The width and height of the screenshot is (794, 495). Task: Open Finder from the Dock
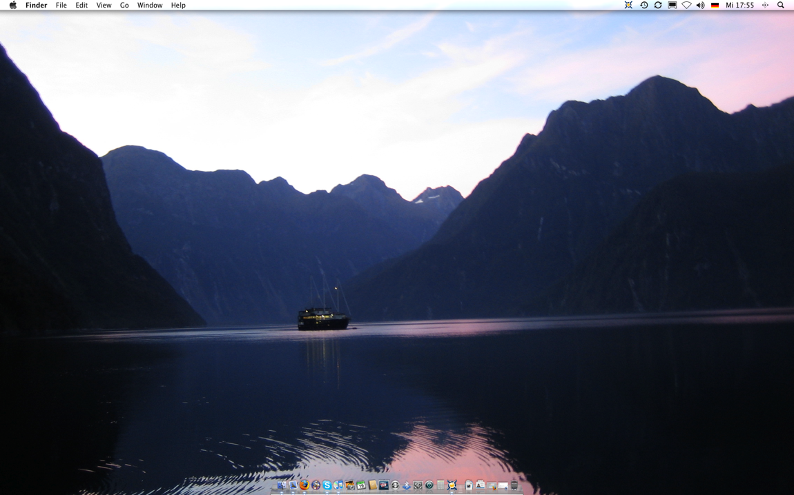[281, 485]
